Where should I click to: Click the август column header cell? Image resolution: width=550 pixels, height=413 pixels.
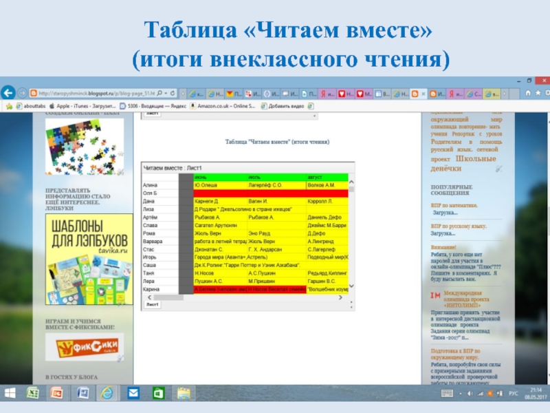327,178
